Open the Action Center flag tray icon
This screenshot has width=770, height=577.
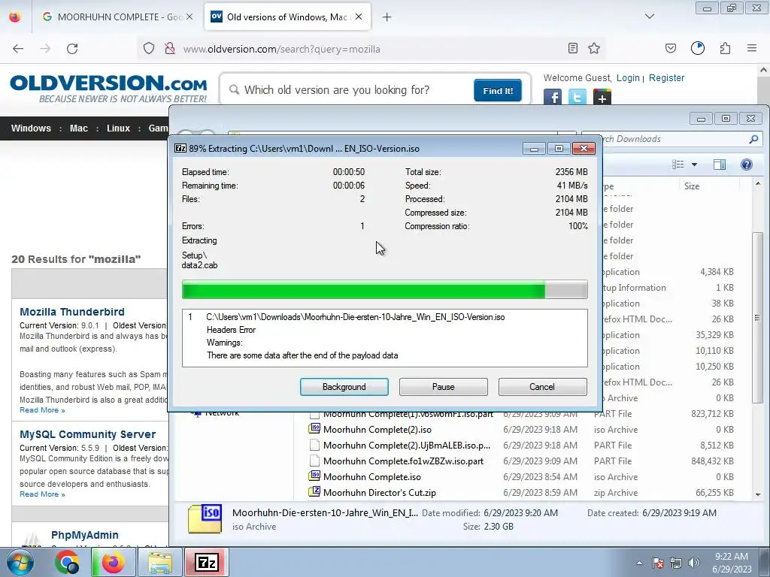pos(657,563)
